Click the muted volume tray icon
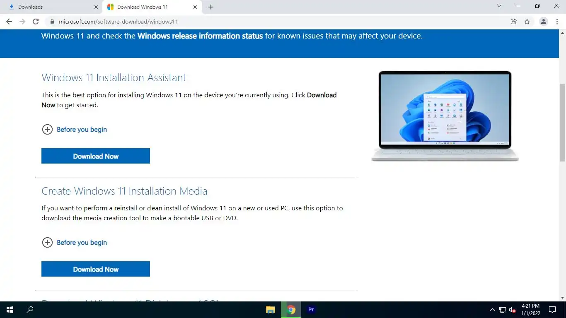566x318 pixels. pyautogui.click(x=513, y=310)
